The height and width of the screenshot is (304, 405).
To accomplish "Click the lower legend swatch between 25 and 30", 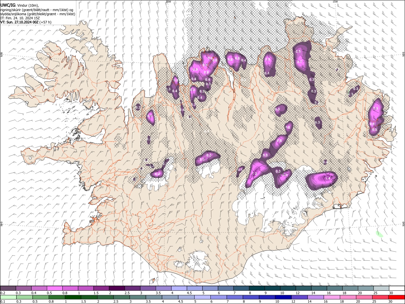I will (x=380, y=297).
